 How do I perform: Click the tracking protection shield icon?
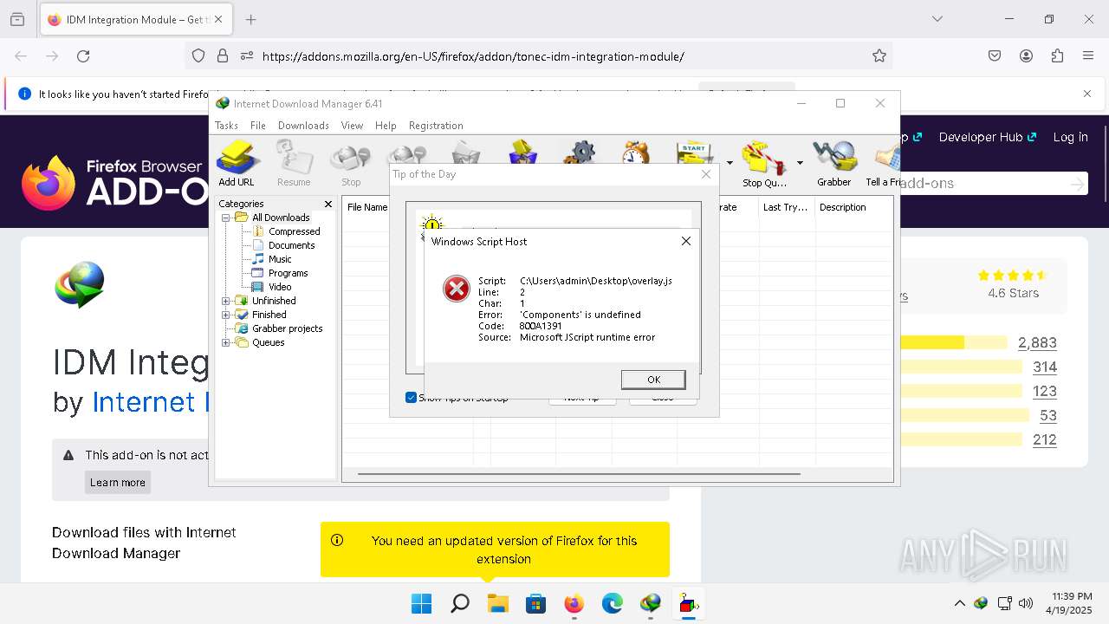coord(198,55)
